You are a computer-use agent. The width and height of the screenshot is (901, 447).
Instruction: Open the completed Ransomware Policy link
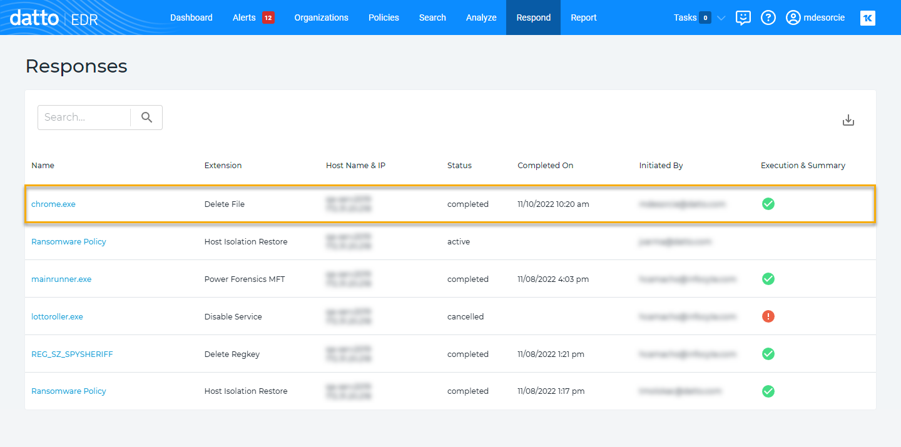tap(69, 391)
